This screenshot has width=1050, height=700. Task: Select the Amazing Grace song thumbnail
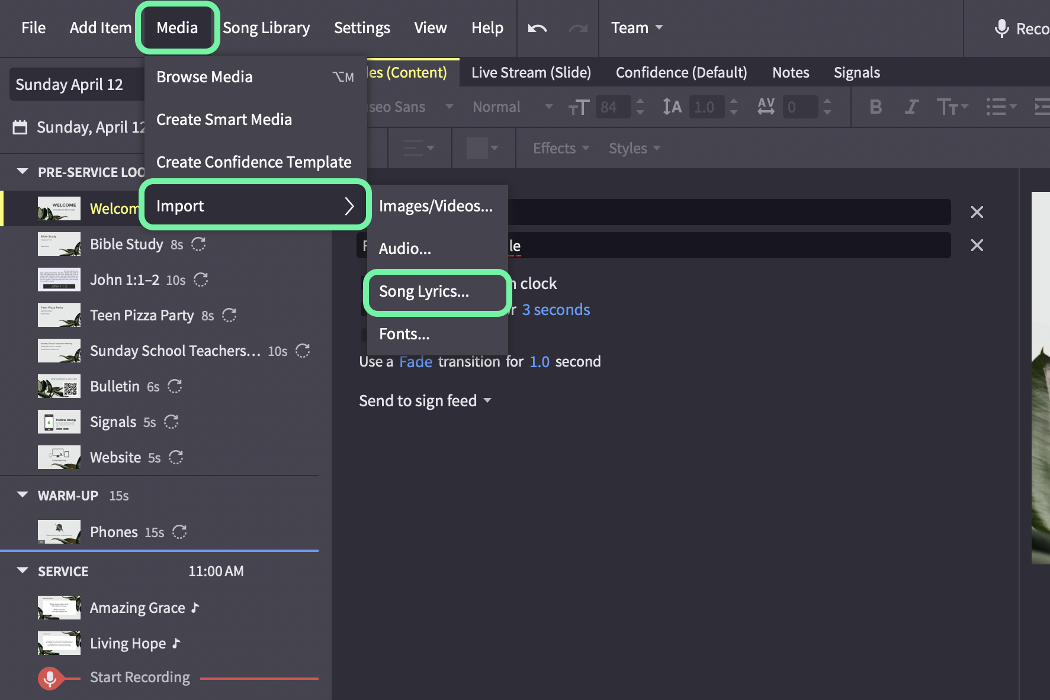point(59,608)
